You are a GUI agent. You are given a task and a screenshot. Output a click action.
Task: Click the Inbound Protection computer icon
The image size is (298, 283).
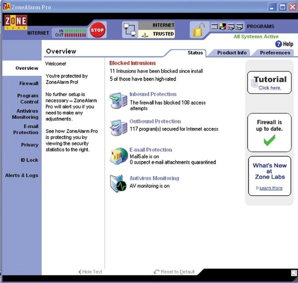point(118,100)
